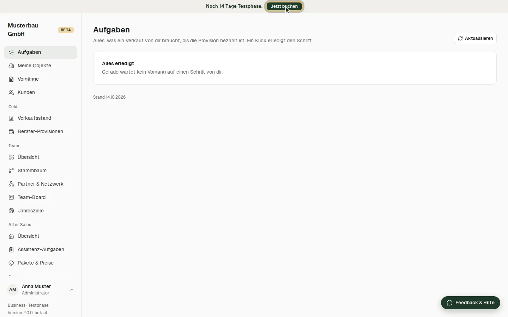Click the Team-Board kanban icon
Image resolution: width=508 pixels, height=317 pixels.
[x=11, y=198]
